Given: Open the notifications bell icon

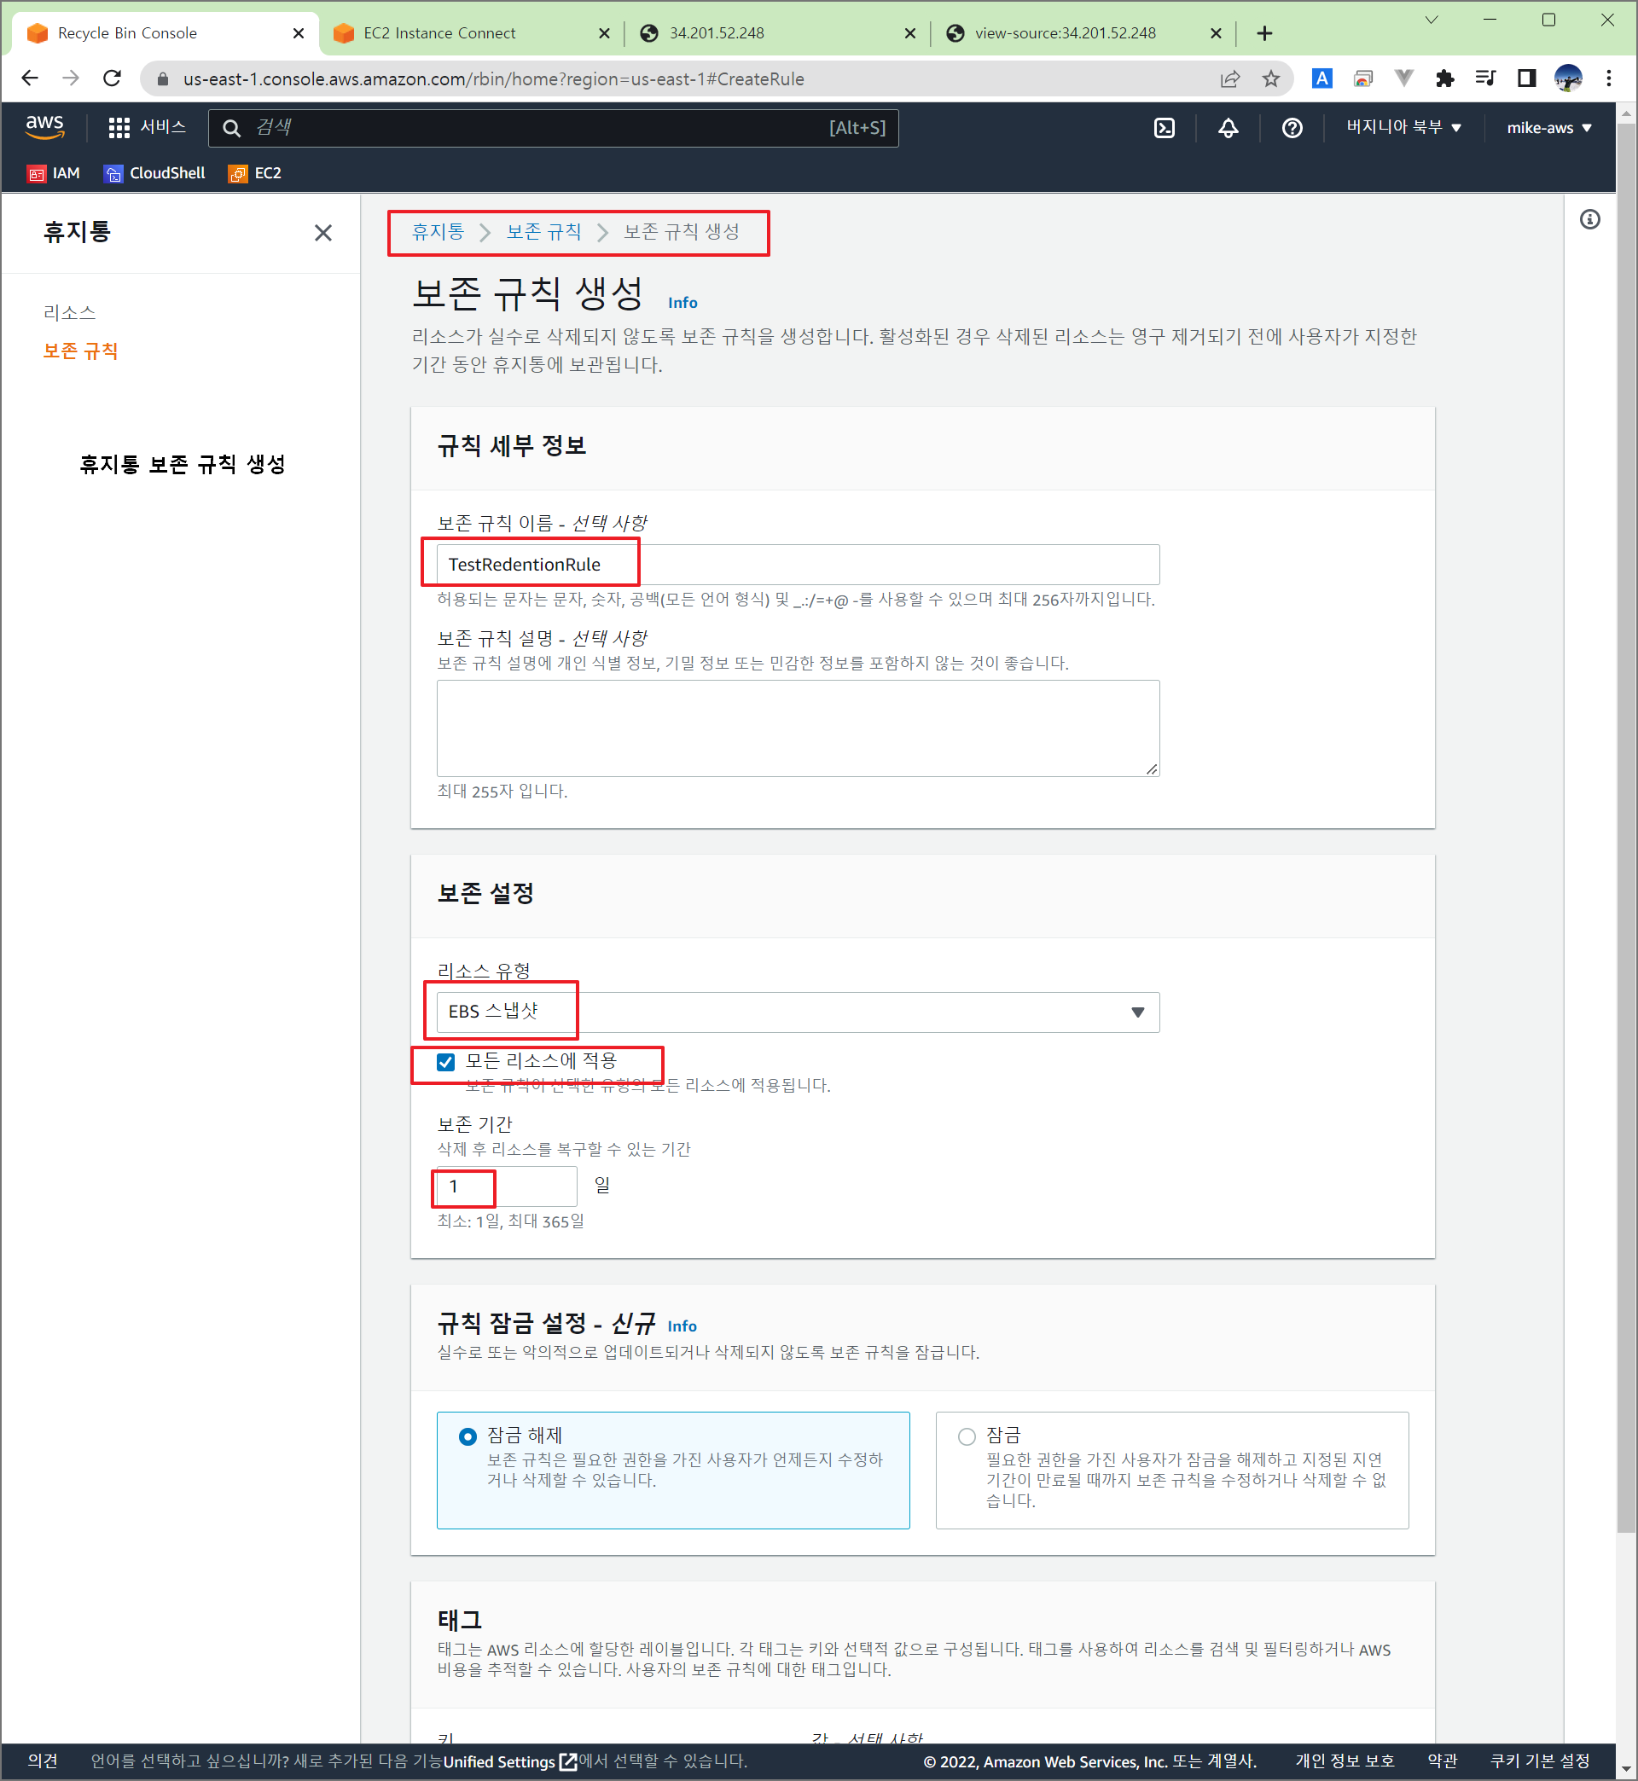Looking at the screenshot, I should click(x=1228, y=128).
